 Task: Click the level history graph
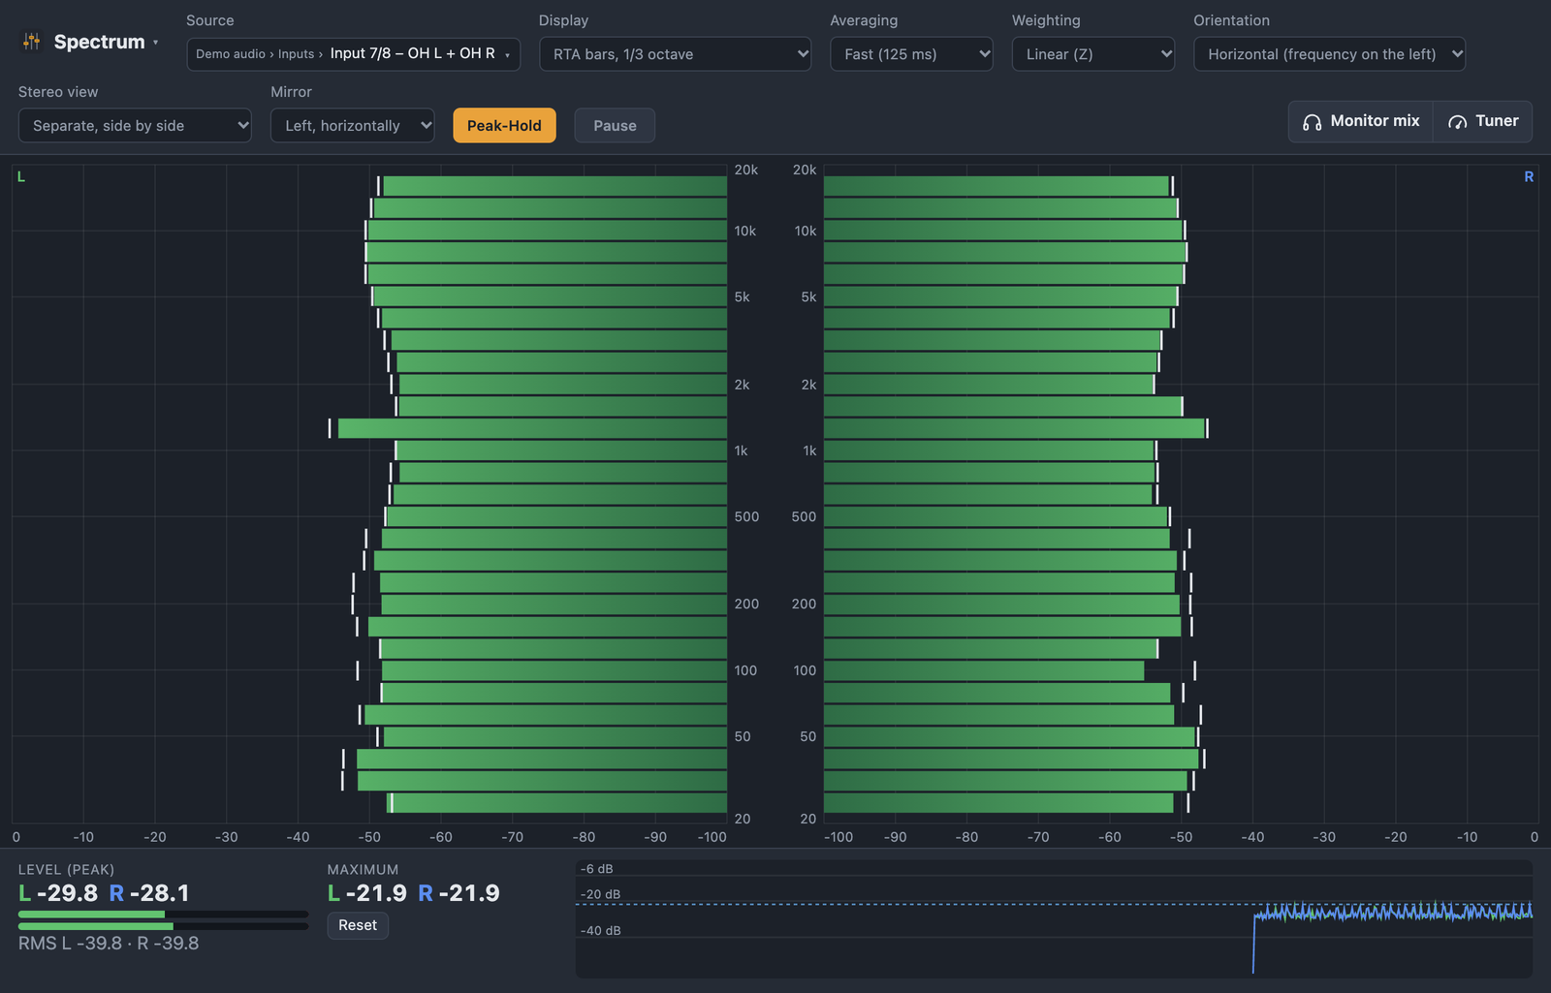pyautogui.click(x=1054, y=918)
